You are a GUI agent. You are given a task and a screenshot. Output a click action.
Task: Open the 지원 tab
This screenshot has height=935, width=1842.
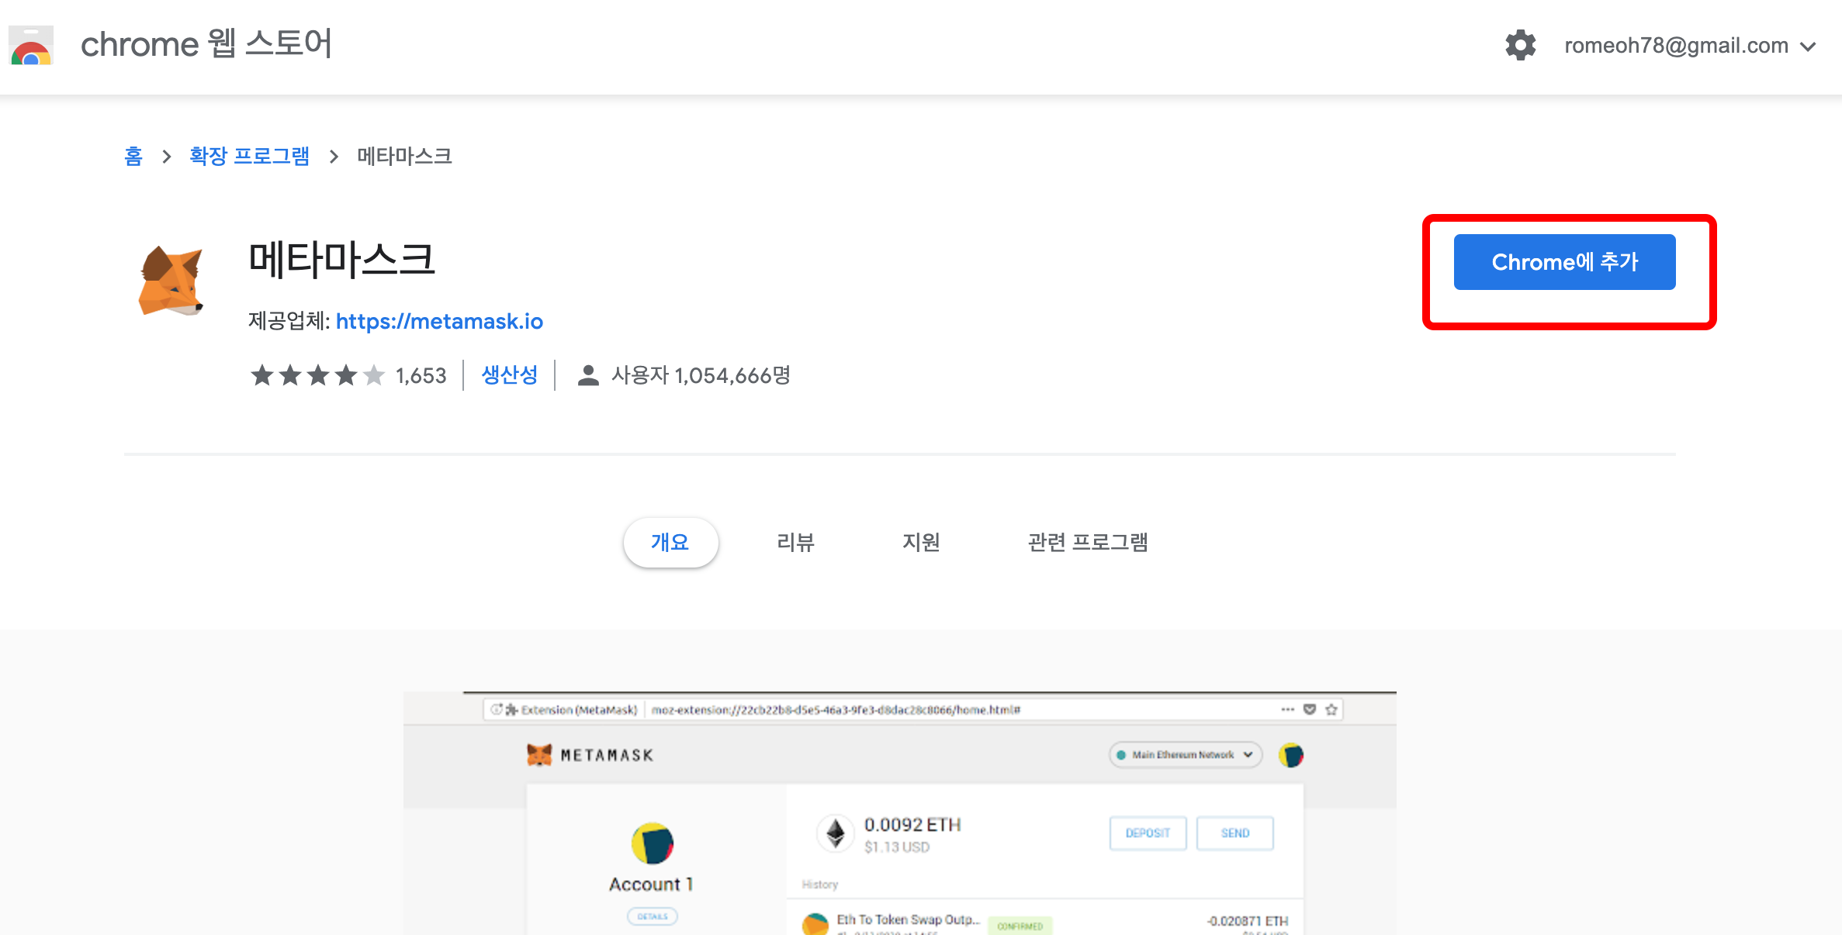[x=922, y=542]
